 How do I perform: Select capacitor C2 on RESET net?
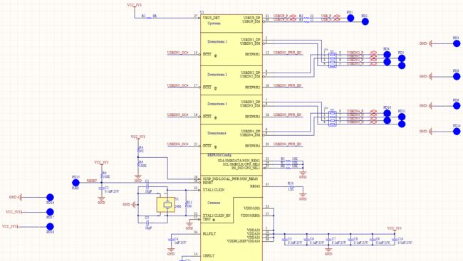pyautogui.click(x=102, y=188)
